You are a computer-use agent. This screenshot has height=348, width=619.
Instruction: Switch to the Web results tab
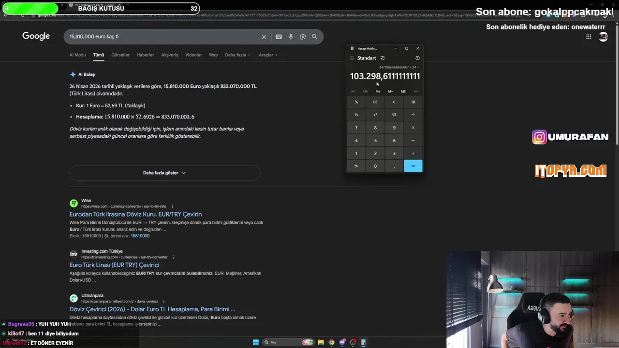tap(213, 55)
